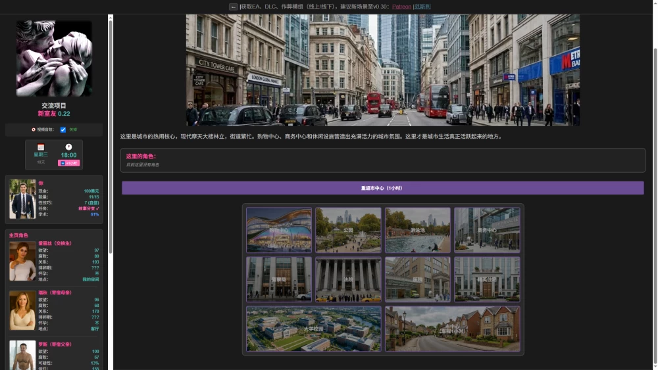The width and height of the screenshot is (658, 370).
Task: Advance time with the pink +1小时 button
Action: point(68,163)
